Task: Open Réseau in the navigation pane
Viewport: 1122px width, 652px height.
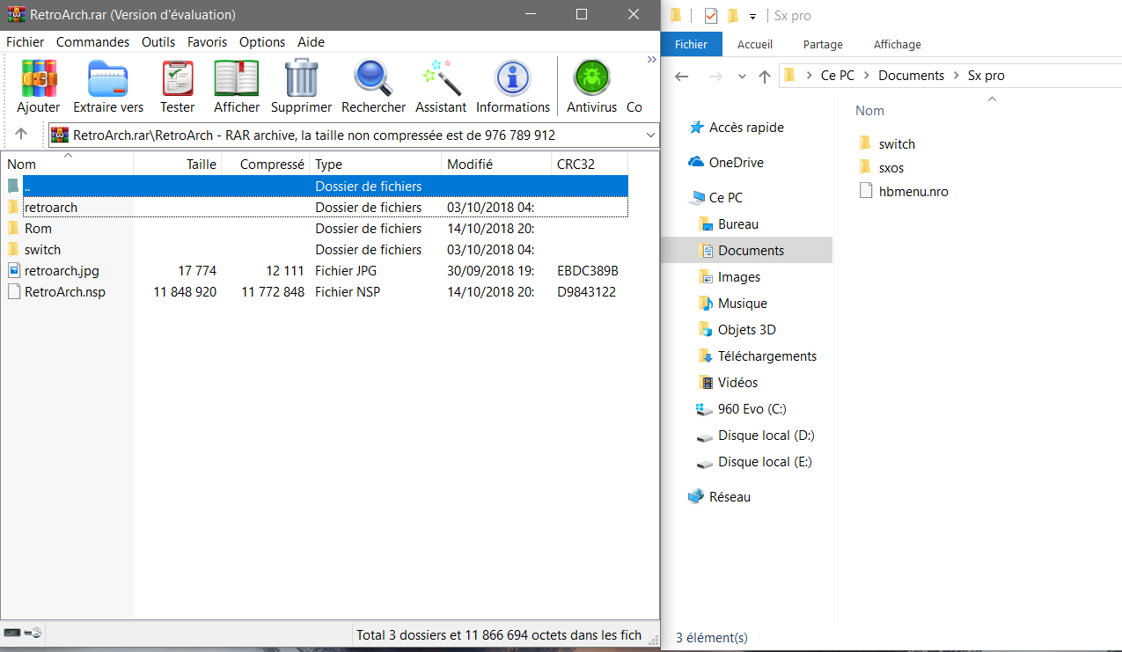Action: point(730,497)
